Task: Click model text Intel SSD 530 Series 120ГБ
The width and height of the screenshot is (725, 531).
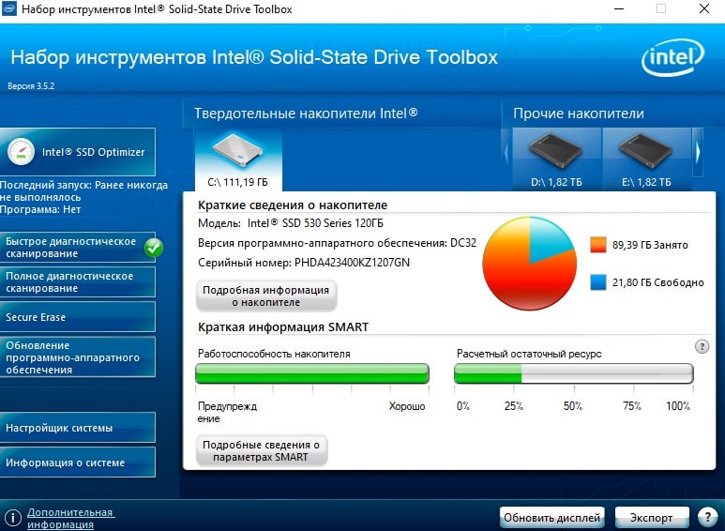Action: tap(315, 223)
